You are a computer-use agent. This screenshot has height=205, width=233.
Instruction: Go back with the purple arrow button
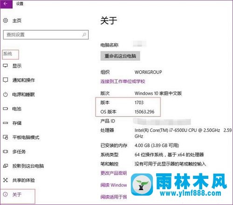pos(6,4)
